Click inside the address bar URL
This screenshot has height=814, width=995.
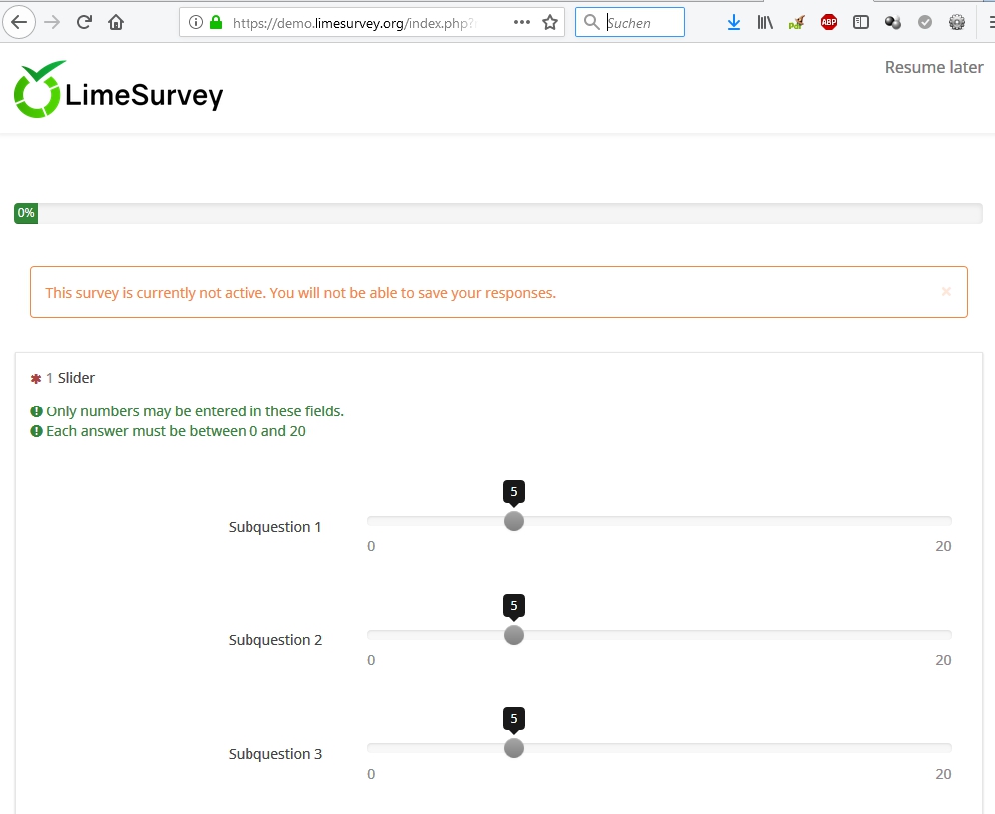tap(354, 24)
